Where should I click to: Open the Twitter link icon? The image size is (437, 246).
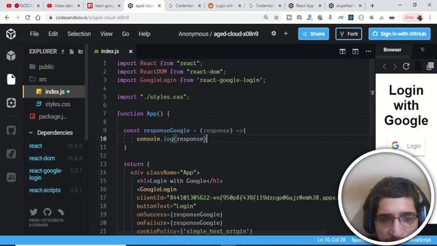click(33, 212)
